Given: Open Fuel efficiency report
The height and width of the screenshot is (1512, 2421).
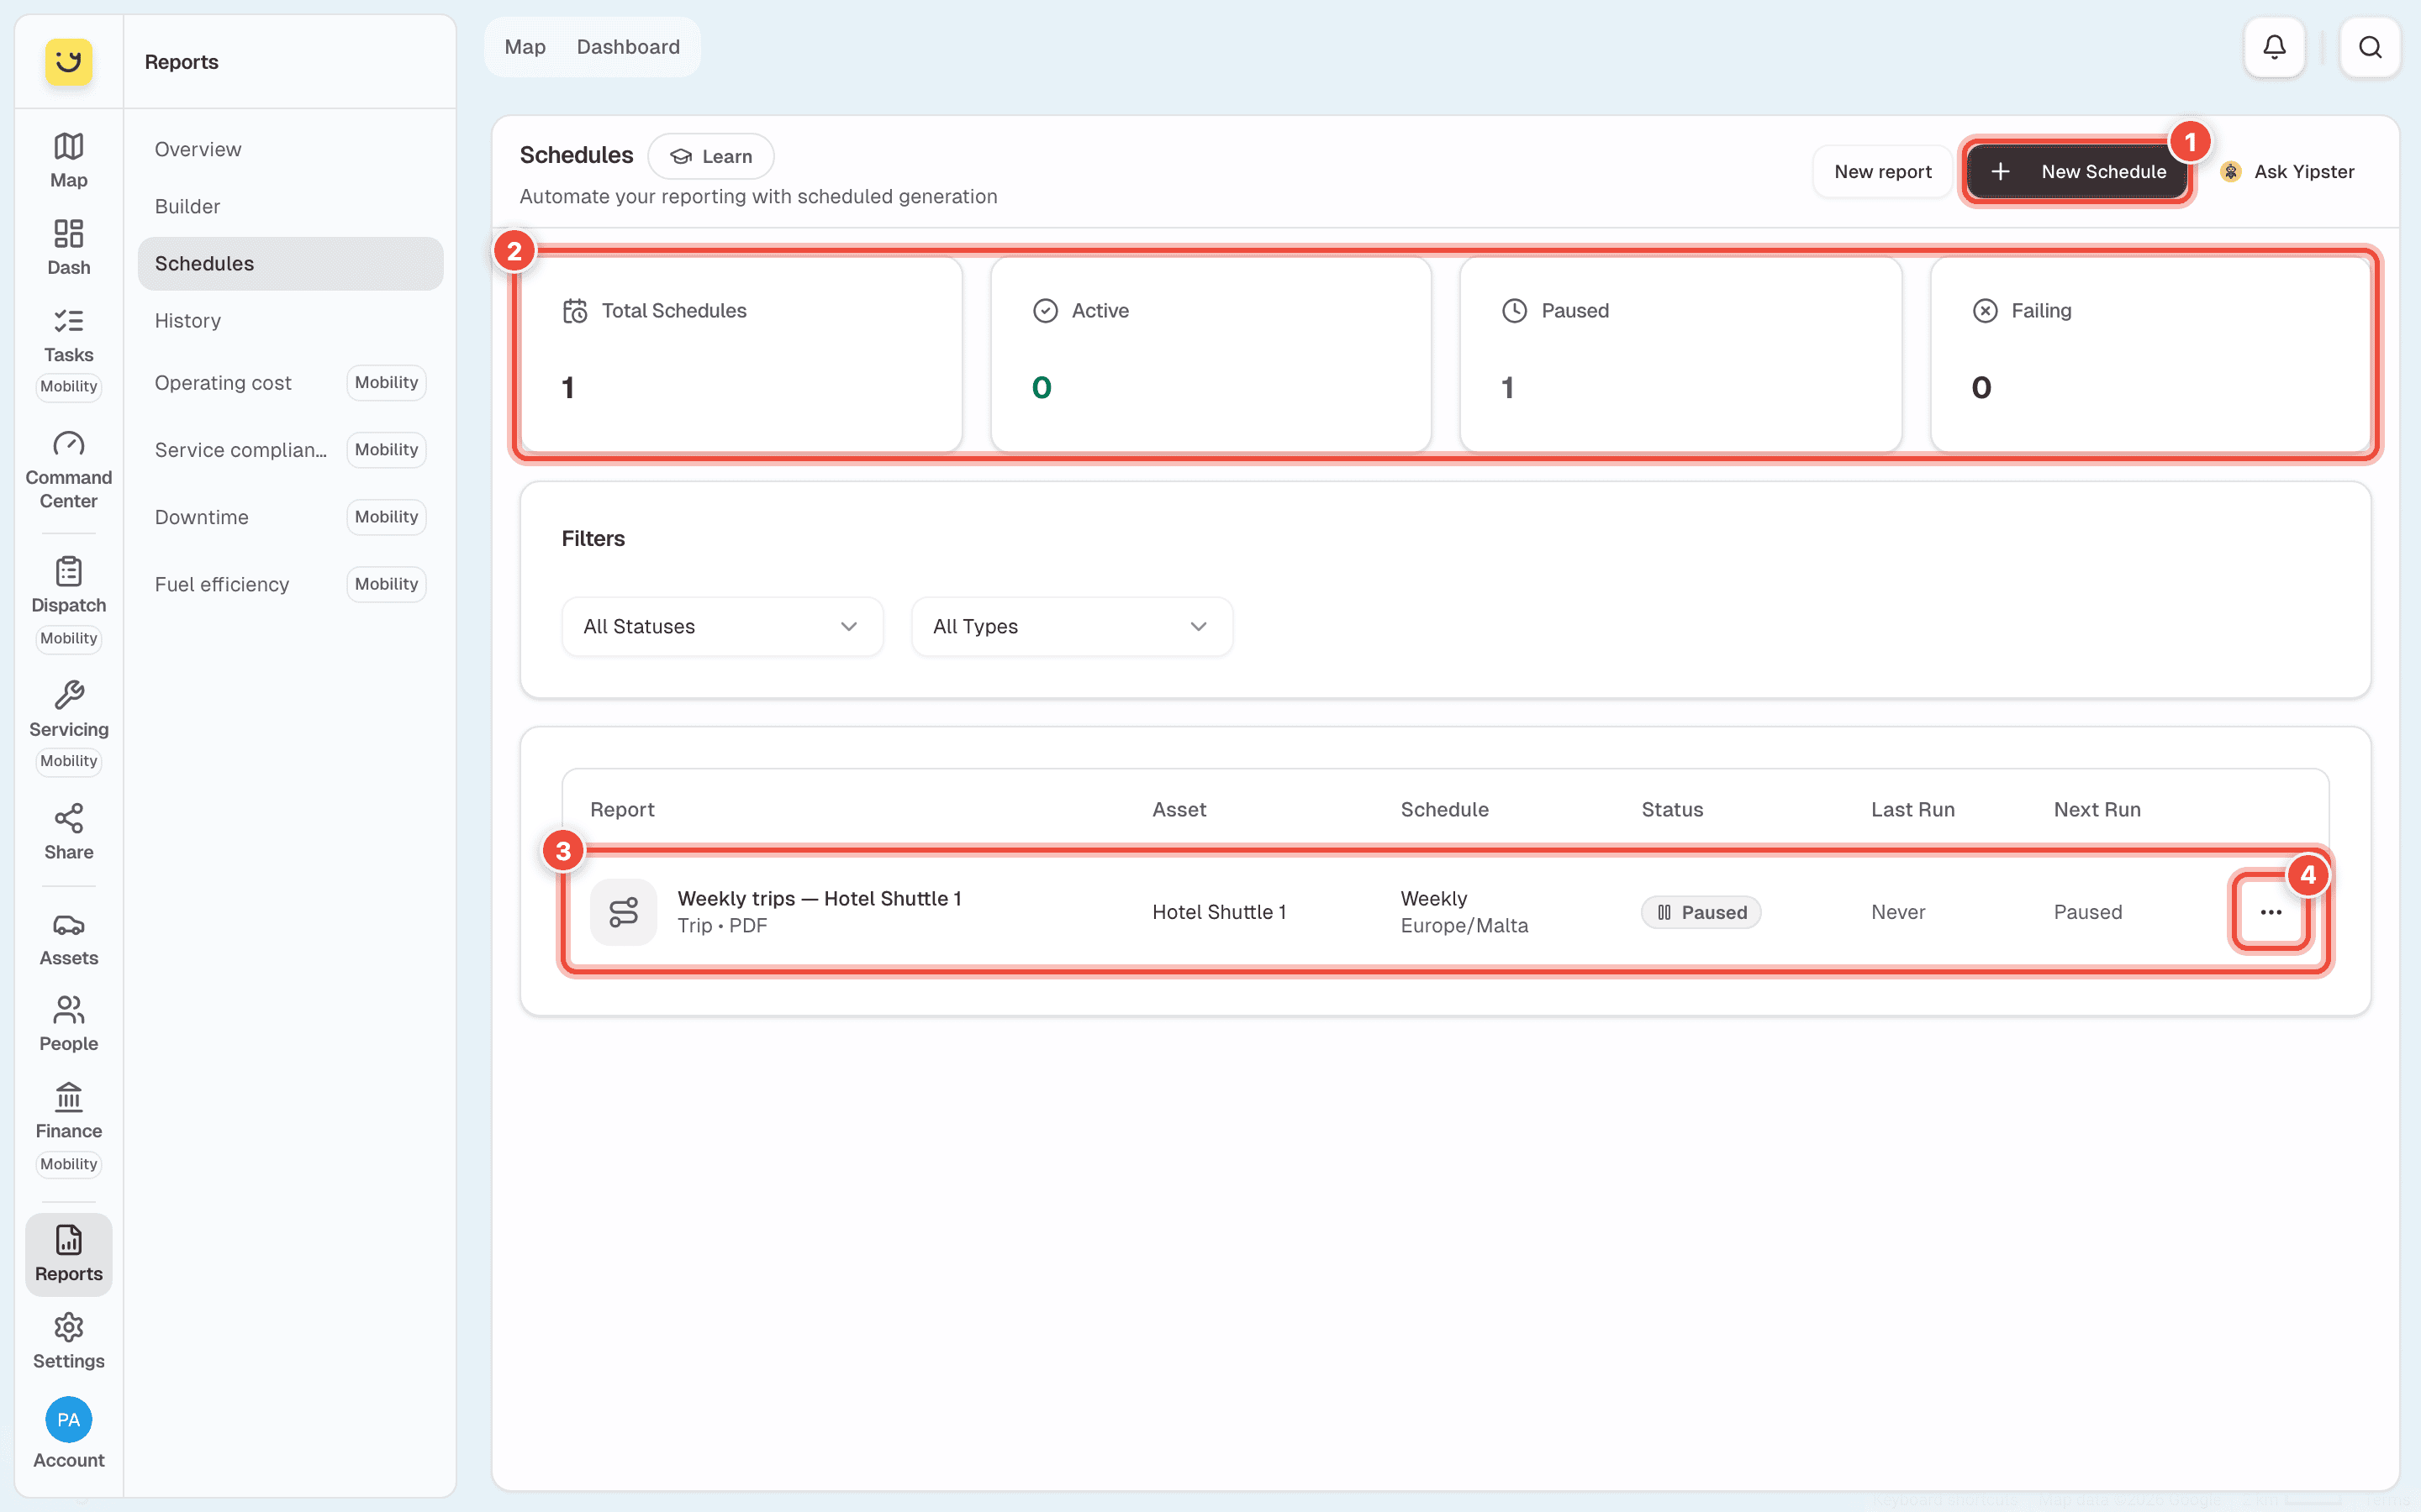Looking at the screenshot, I should coord(290,584).
